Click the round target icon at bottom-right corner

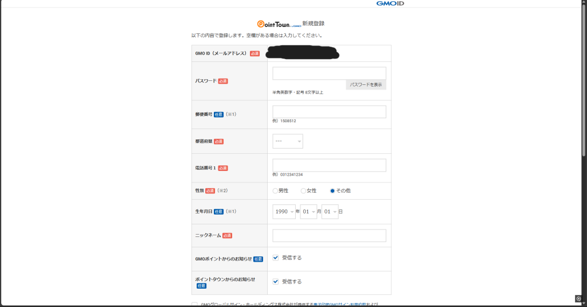[x=578, y=299]
